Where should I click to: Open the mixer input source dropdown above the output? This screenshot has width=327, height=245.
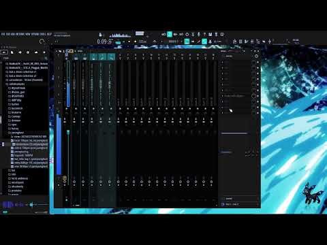[x=240, y=199]
